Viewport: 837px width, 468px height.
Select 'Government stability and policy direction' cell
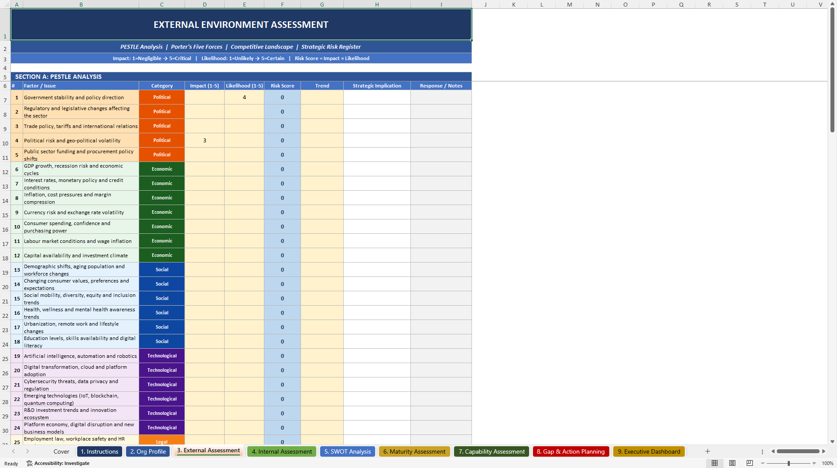[x=81, y=97]
